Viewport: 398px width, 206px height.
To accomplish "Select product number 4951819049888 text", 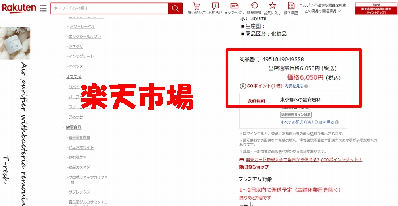I will [x=283, y=59].
